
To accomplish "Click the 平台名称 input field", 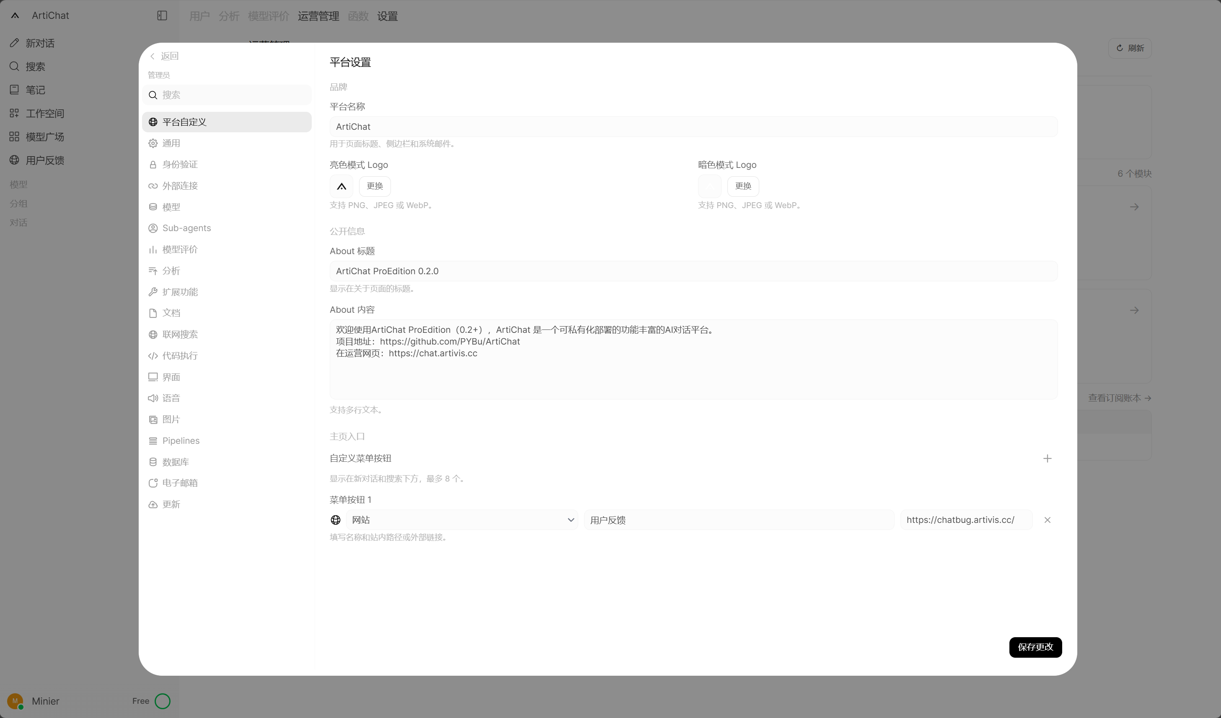I will coord(693,127).
